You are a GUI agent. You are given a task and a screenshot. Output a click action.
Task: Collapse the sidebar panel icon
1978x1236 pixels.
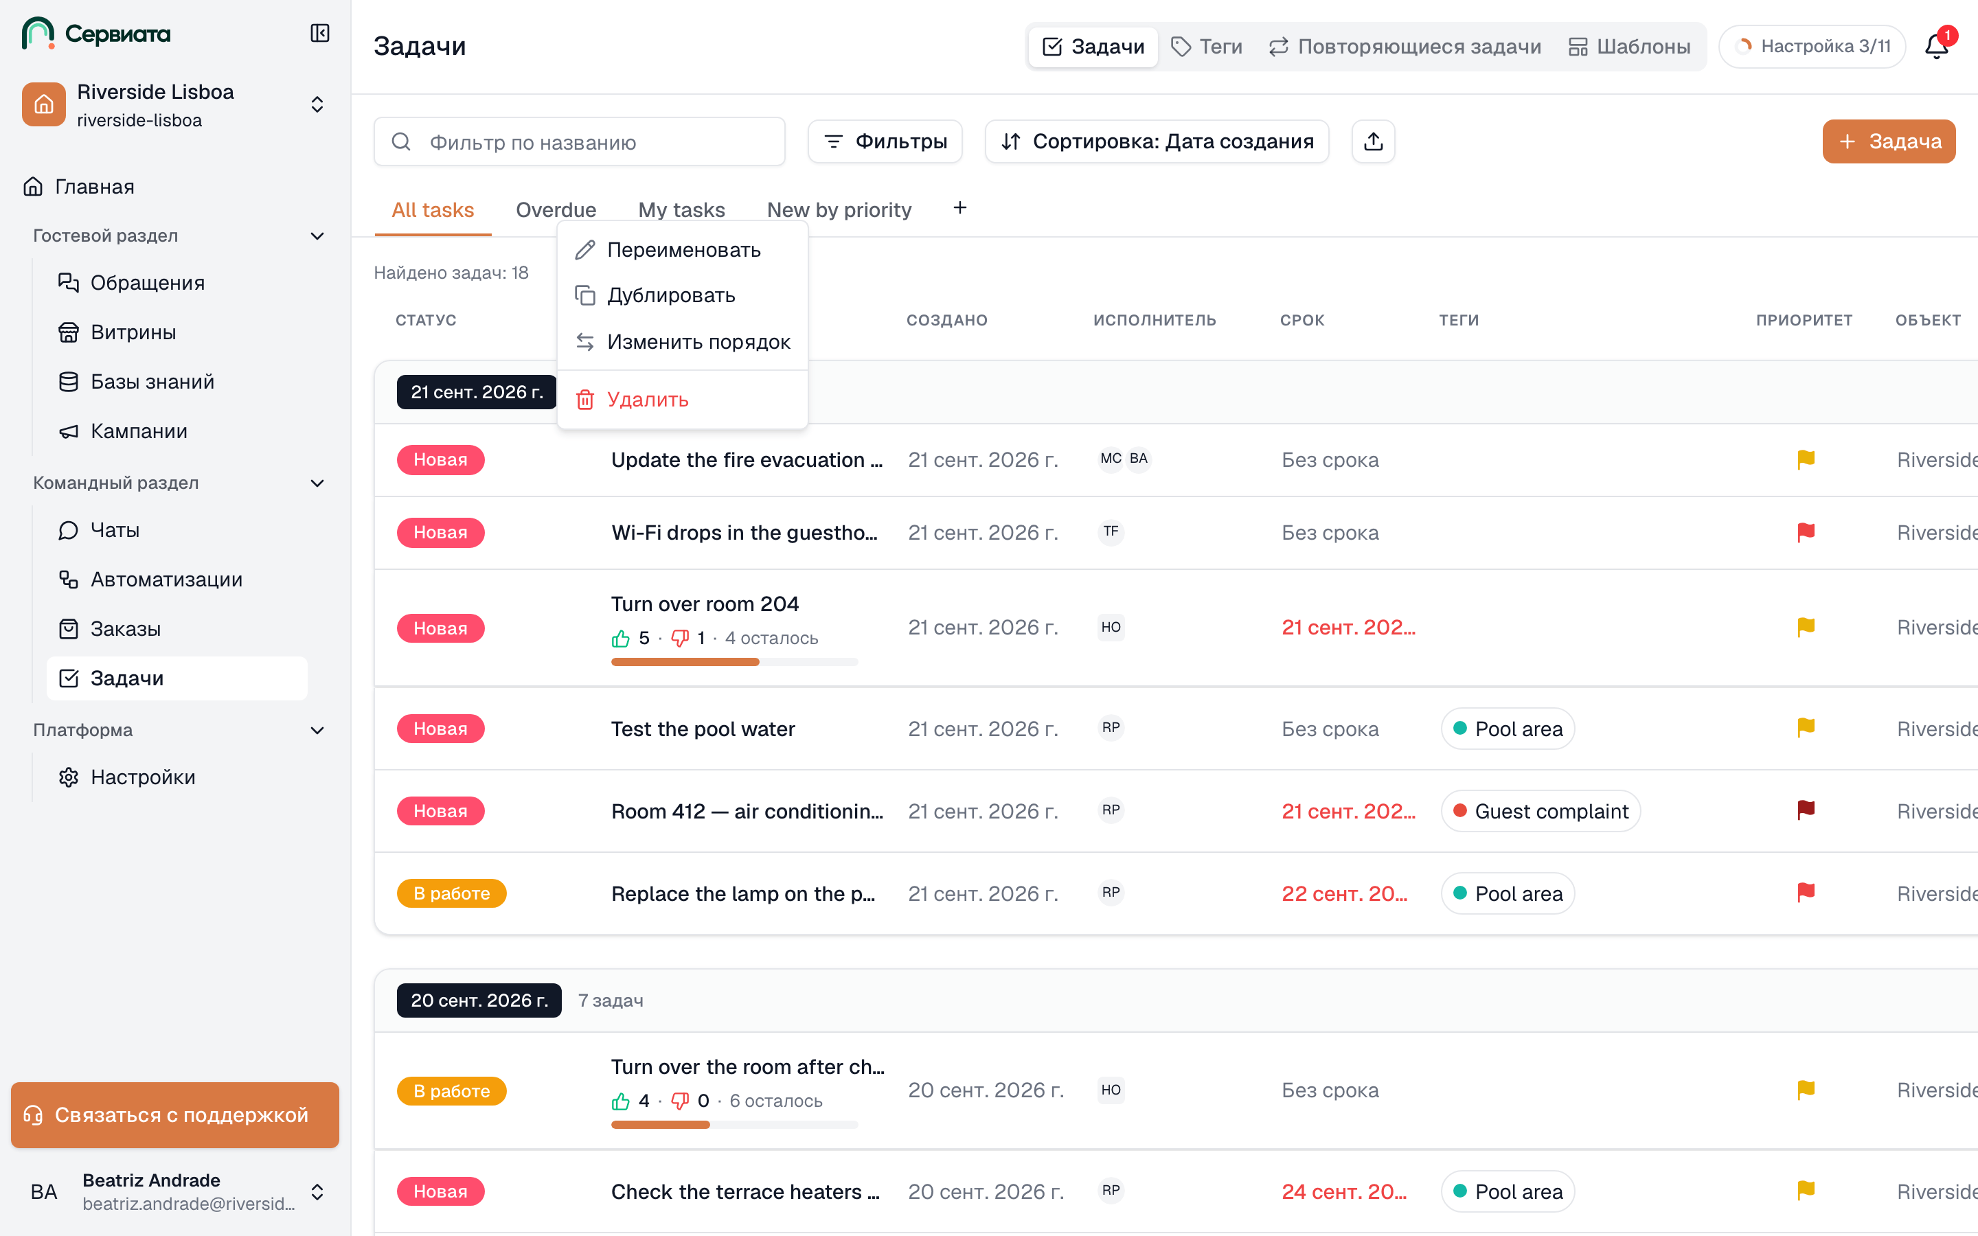tap(319, 34)
